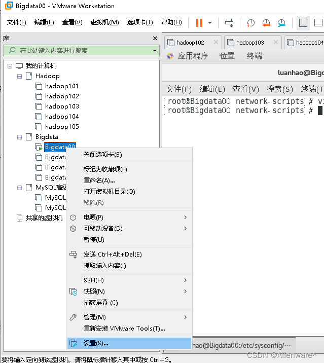This screenshot has height=363, width=324.
Task: Collapse the Hadoop folder node
Action: [19, 76]
